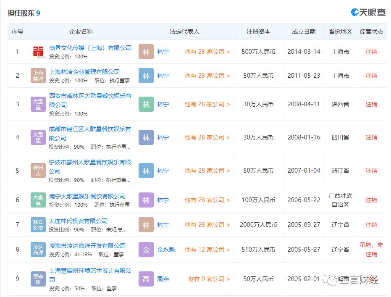
Task: Open 上海慧霖妍环境艺术设计有限公司 link
Action: tap(90, 275)
